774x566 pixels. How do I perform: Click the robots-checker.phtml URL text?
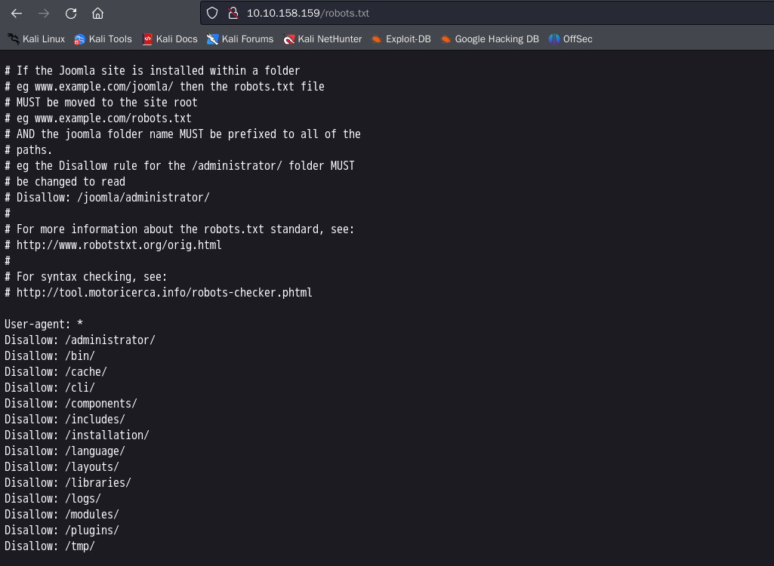[164, 293]
